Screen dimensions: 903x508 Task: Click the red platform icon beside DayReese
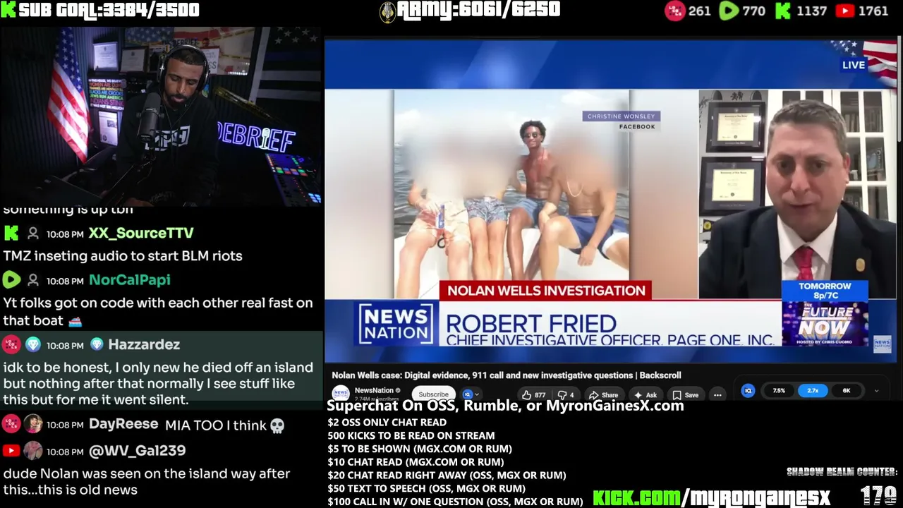[x=11, y=423]
